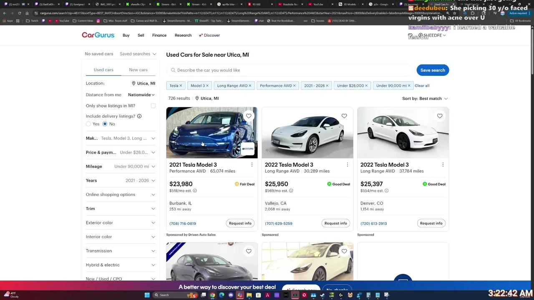Switch to the New cars tab
This screenshot has height=300, width=534.
138,70
